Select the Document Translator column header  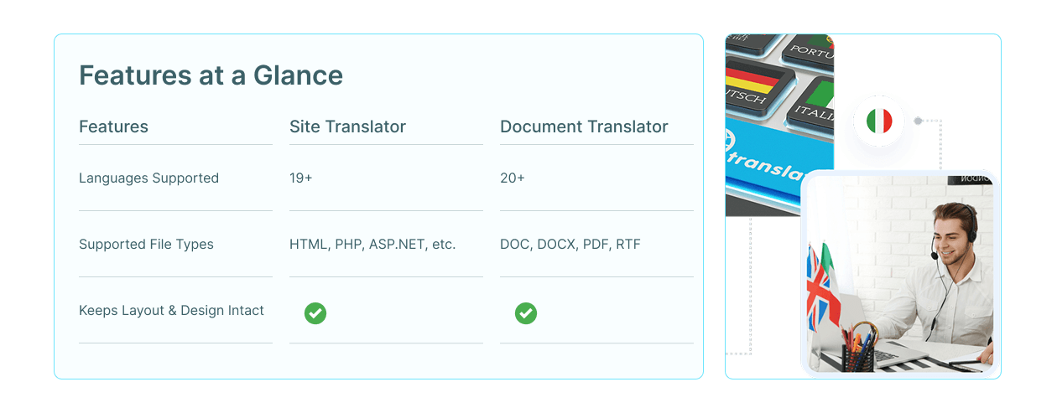tap(584, 127)
